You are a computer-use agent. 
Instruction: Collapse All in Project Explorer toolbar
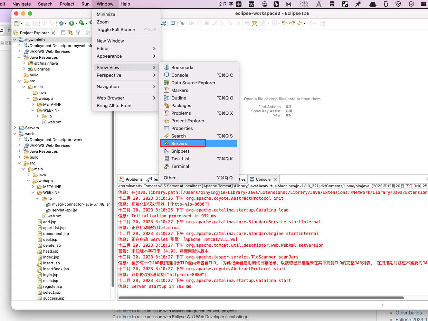coord(63,33)
